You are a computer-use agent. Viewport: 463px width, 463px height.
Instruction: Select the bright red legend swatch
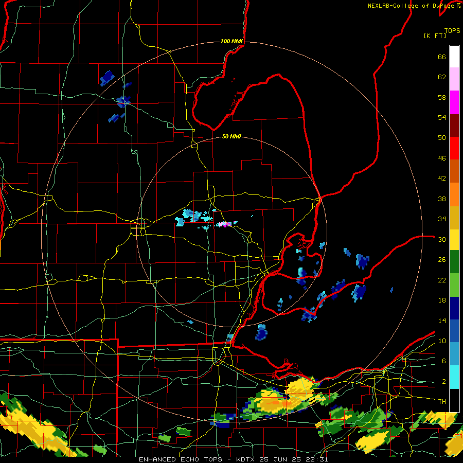[x=454, y=148]
